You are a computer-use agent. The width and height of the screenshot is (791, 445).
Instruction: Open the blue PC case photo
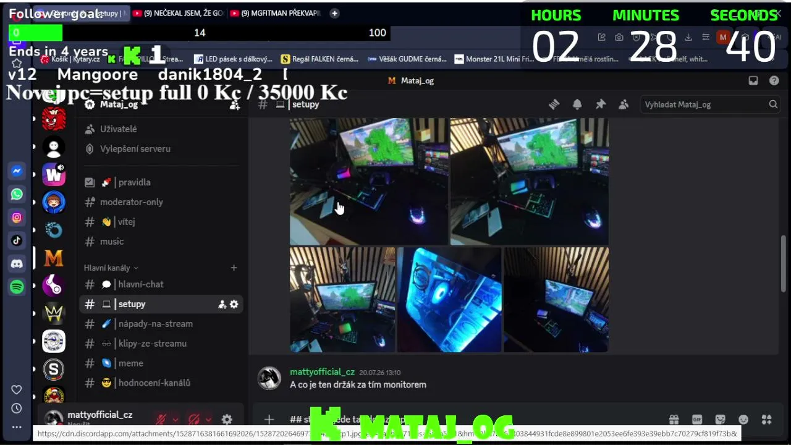(x=449, y=300)
